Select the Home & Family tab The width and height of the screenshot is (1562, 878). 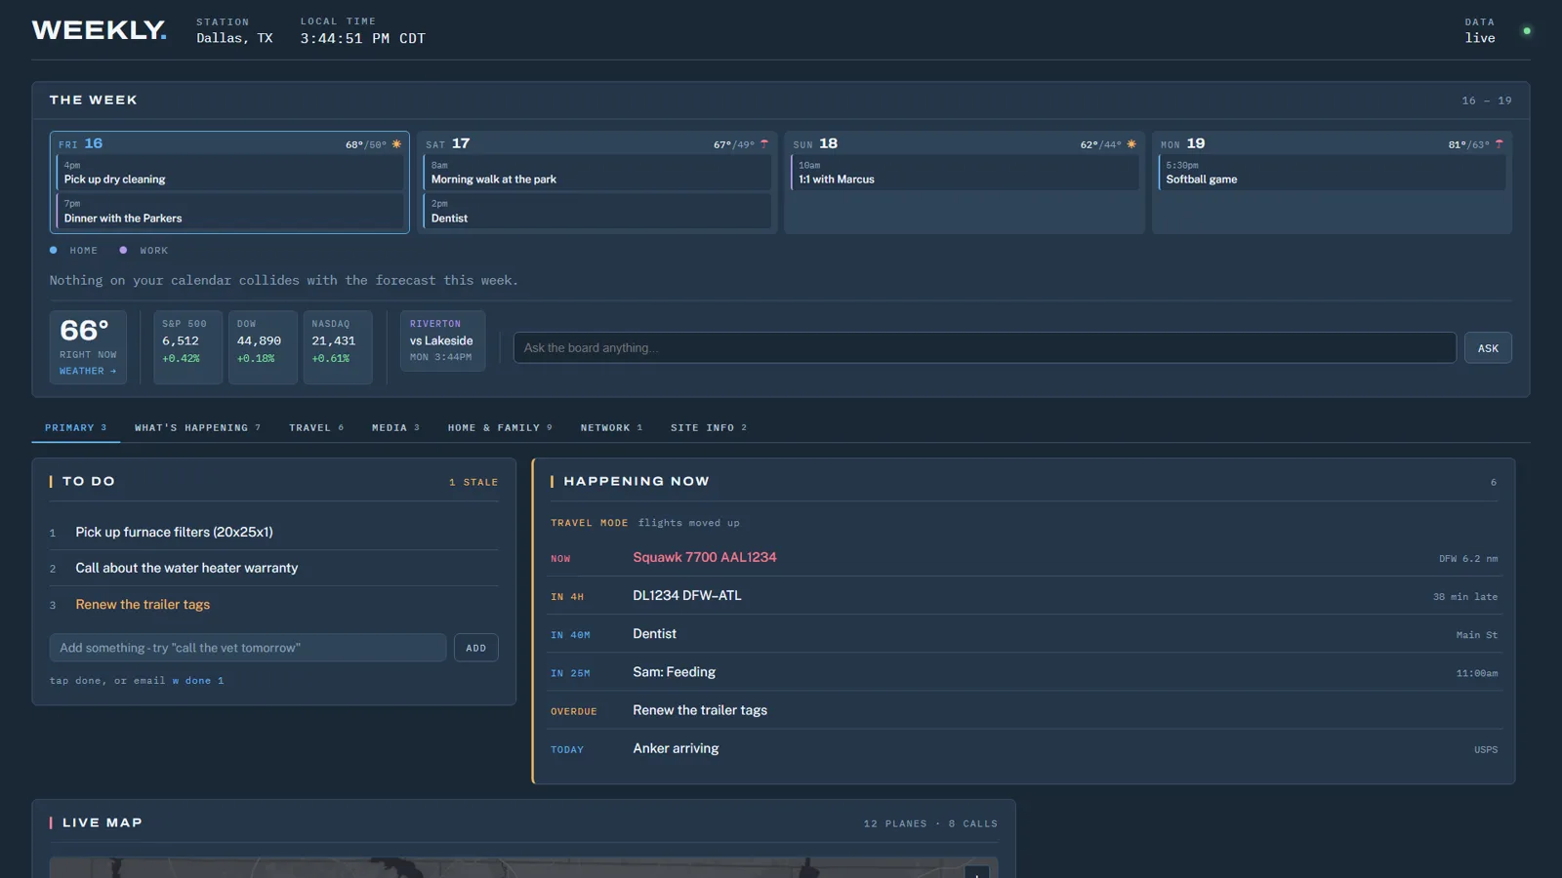[500, 428]
